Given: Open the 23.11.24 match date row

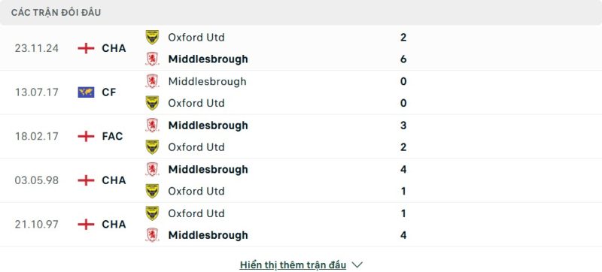Looking at the screenshot, I should [301, 48].
